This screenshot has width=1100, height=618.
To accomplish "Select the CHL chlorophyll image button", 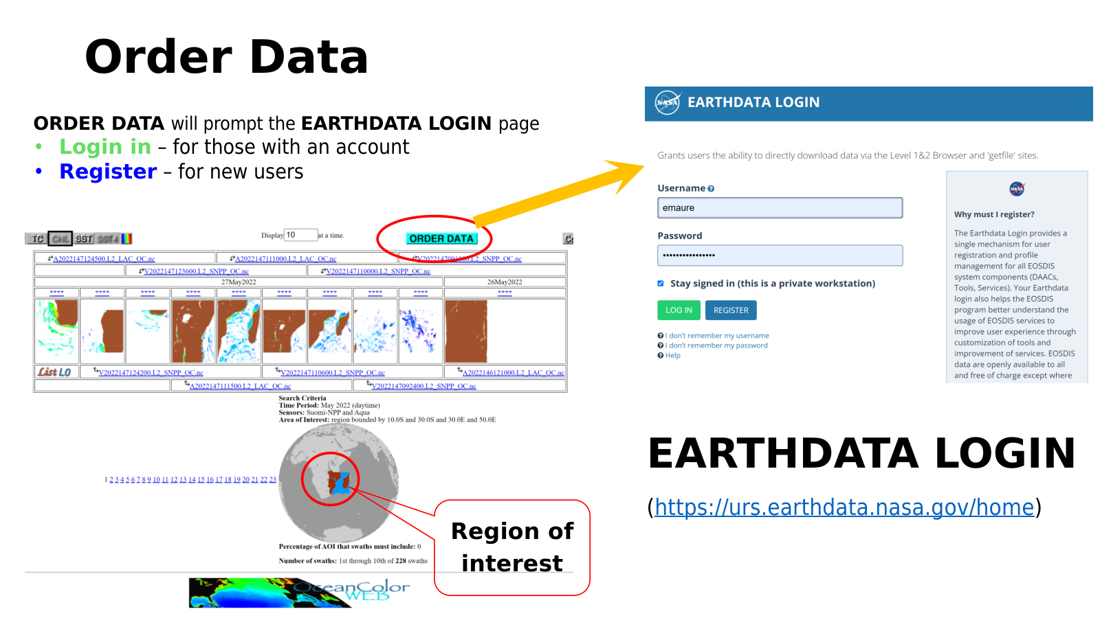I will coord(60,238).
